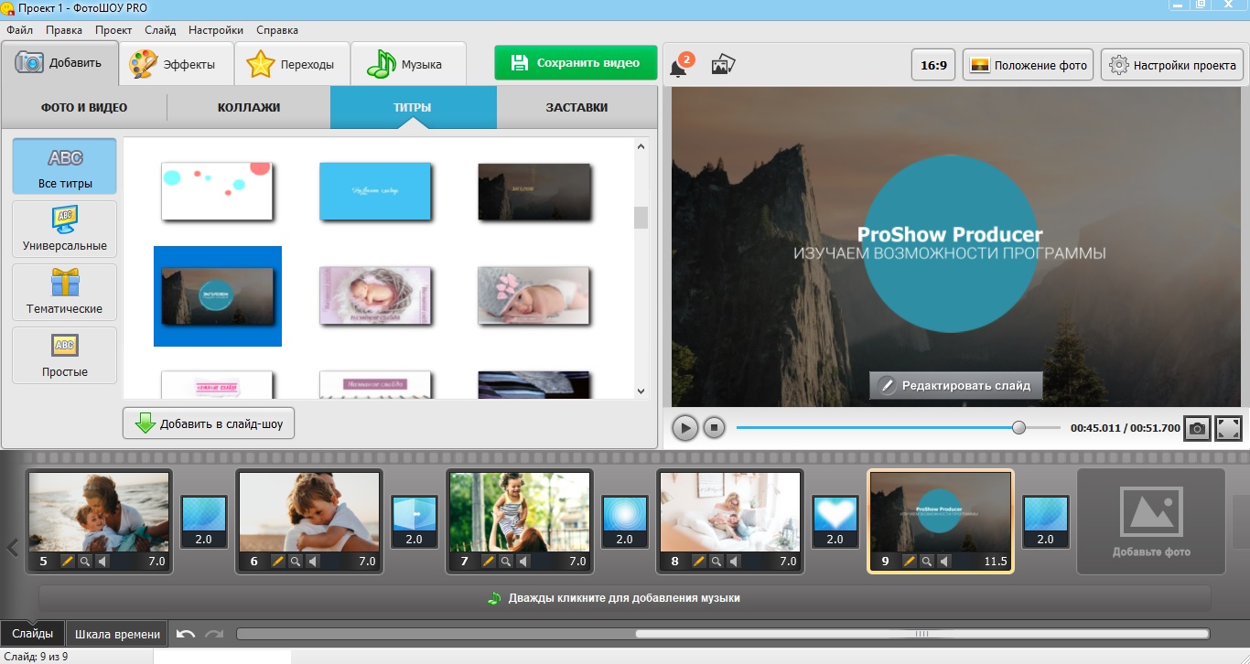Click the sound icon on slide 9
The width and height of the screenshot is (1250, 664).
pyautogui.click(x=944, y=562)
